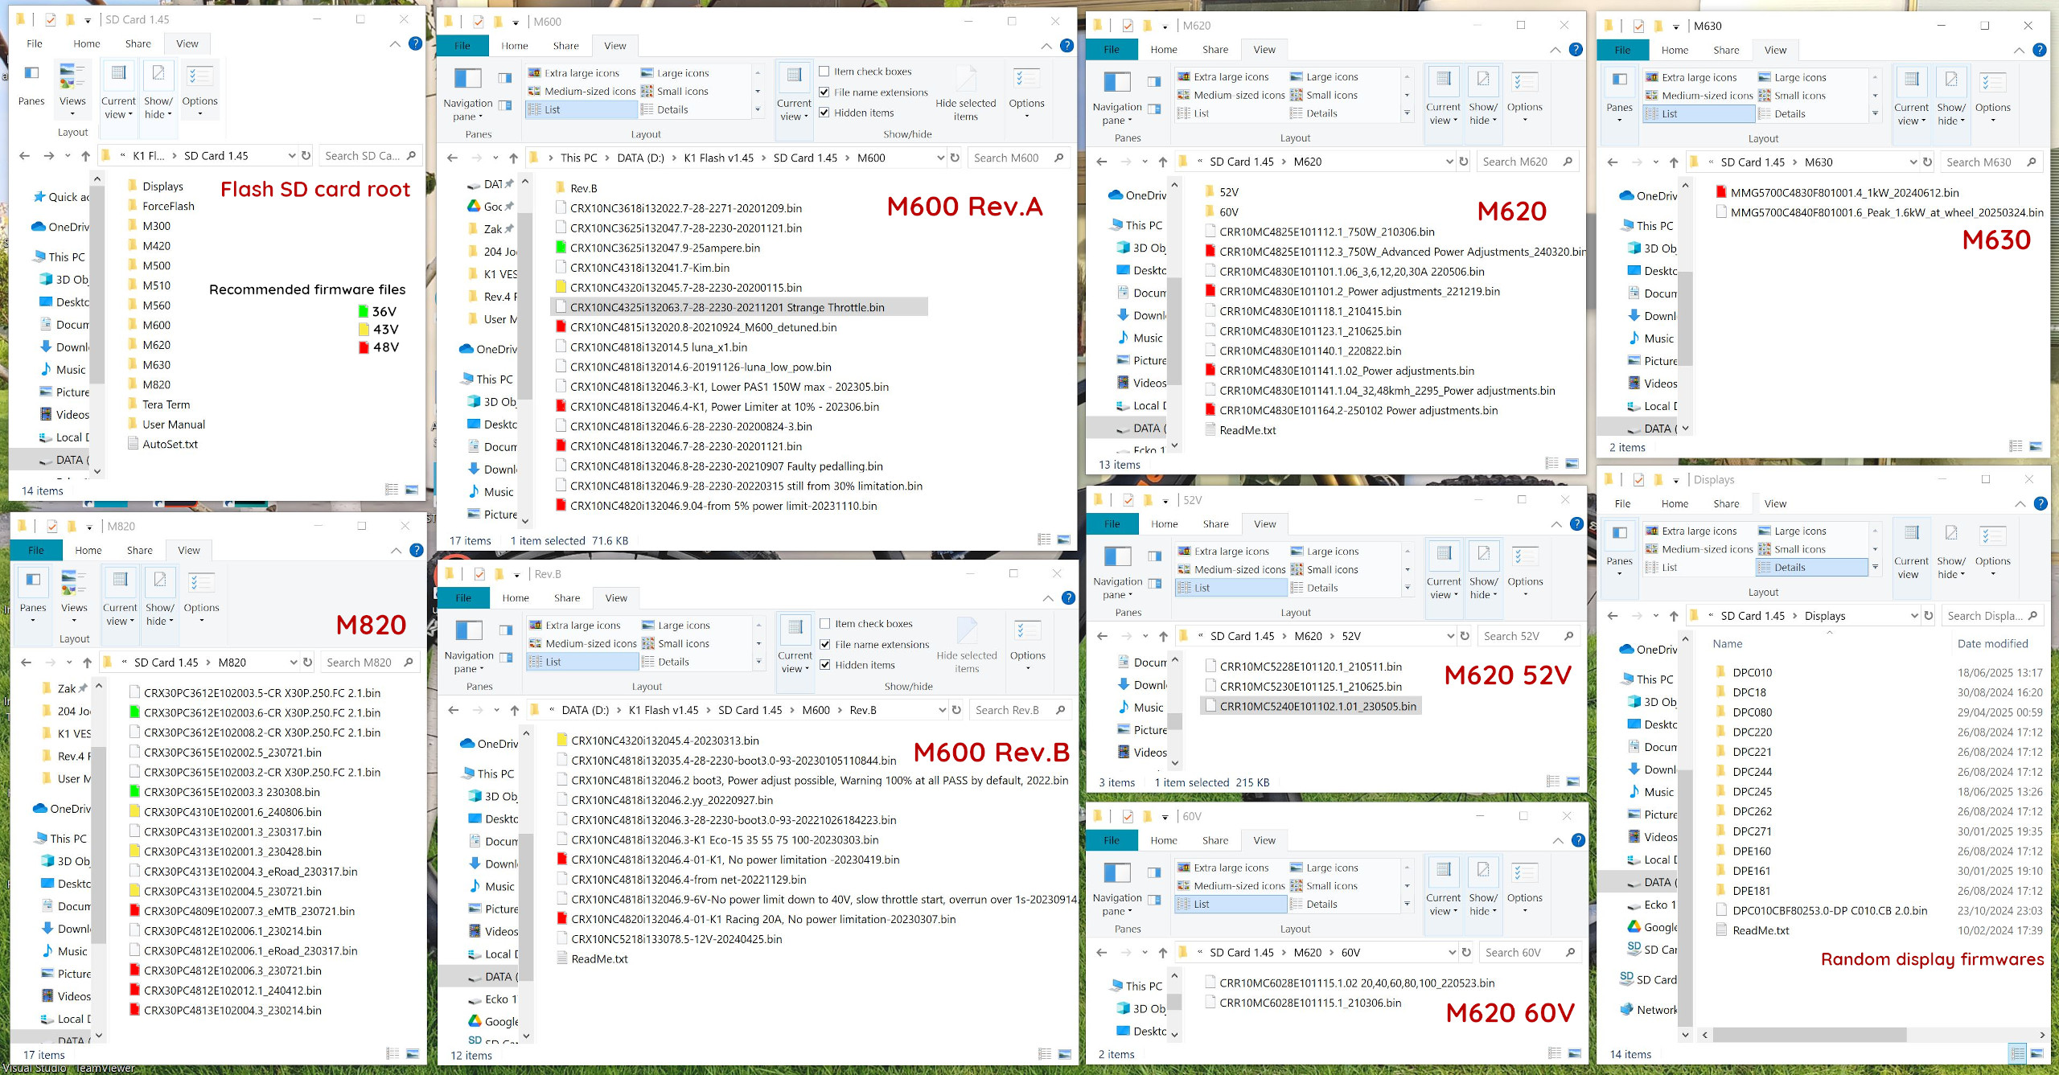Image resolution: width=2059 pixels, height=1075 pixels.
Task: Switch to details view in M600 status bar
Action: (1044, 540)
